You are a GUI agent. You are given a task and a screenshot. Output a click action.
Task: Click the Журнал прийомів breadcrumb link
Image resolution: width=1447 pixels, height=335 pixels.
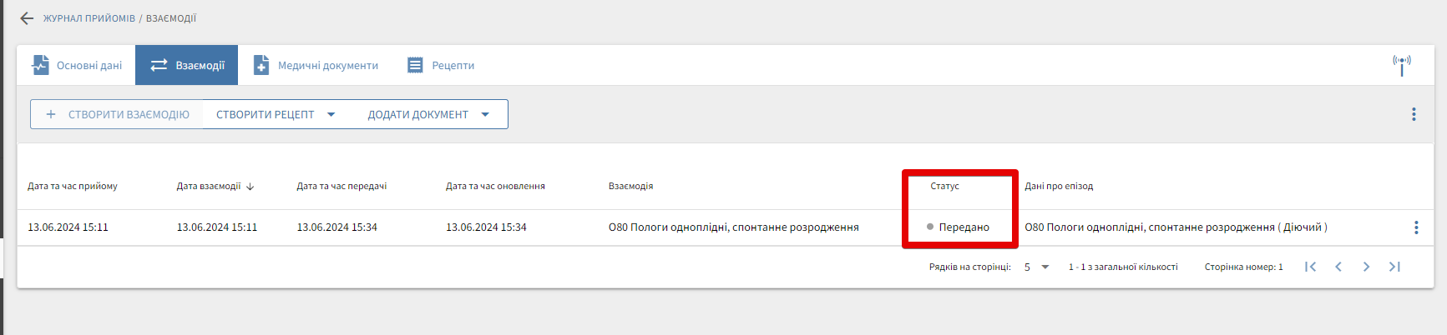[89, 18]
